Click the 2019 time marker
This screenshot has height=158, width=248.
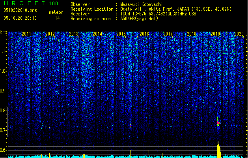pos(215,34)
